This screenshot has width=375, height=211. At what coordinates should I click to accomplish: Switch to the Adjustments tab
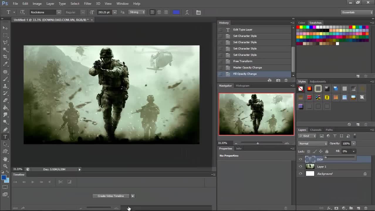click(318, 81)
